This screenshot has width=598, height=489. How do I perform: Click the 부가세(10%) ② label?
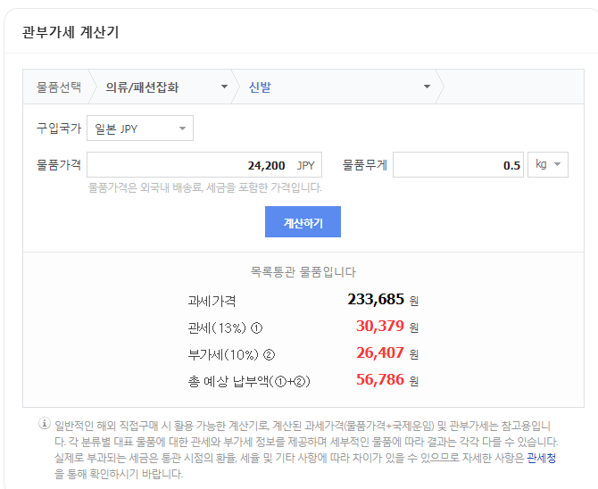pos(231,355)
